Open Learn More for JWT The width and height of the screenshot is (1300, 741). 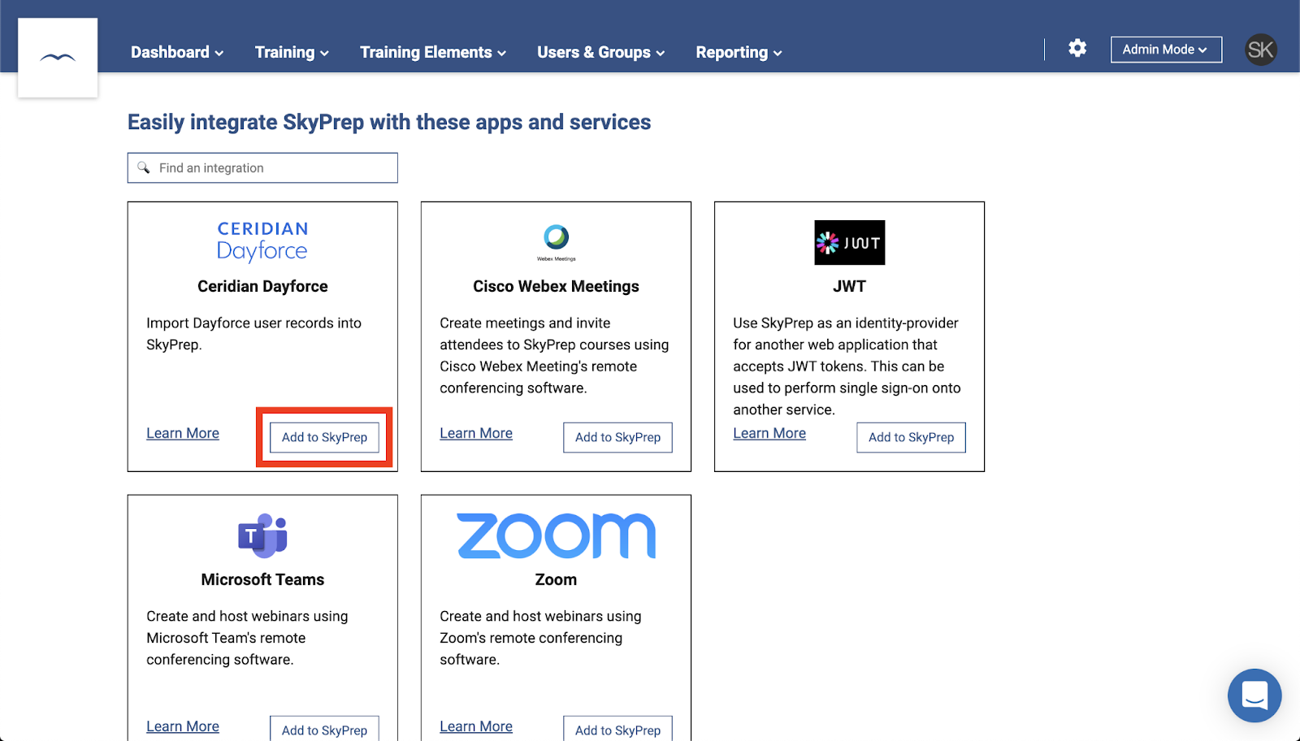click(769, 433)
